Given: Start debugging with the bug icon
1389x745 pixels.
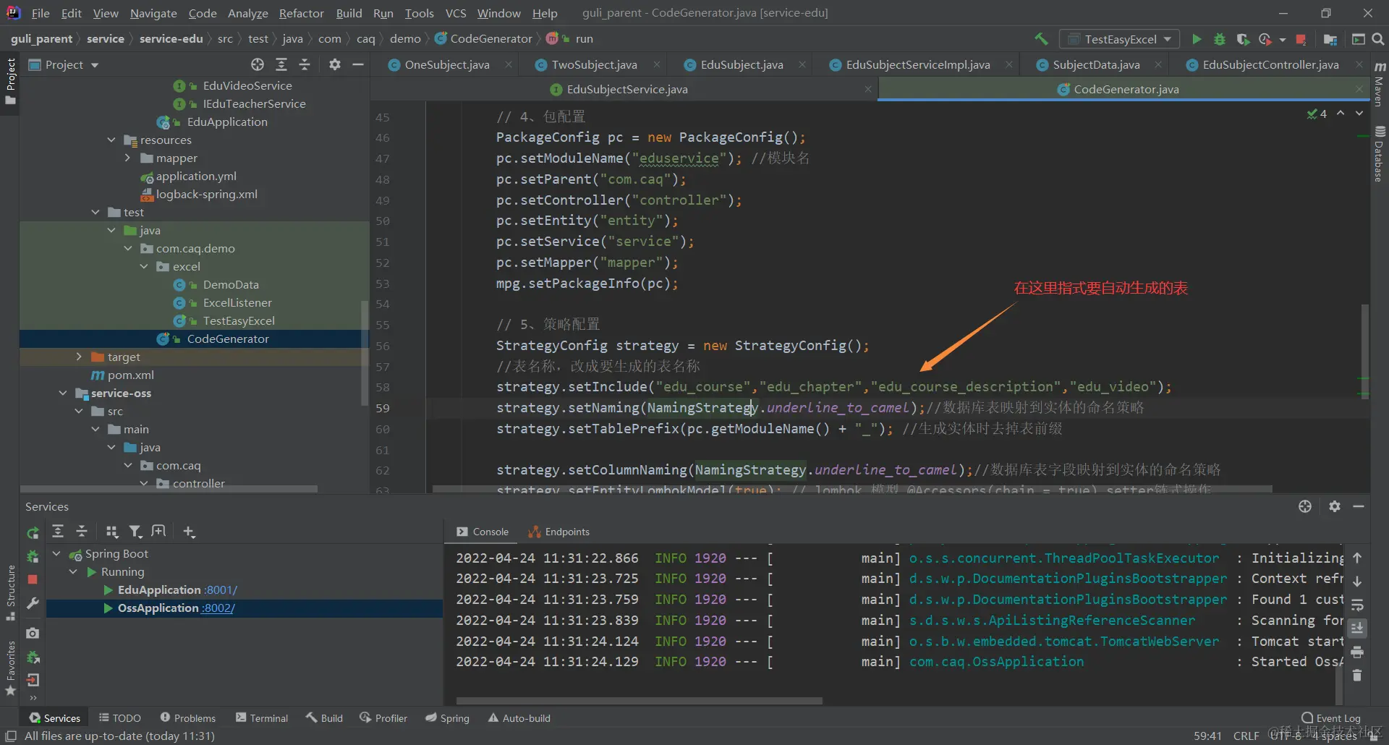Looking at the screenshot, I should (1220, 39).
